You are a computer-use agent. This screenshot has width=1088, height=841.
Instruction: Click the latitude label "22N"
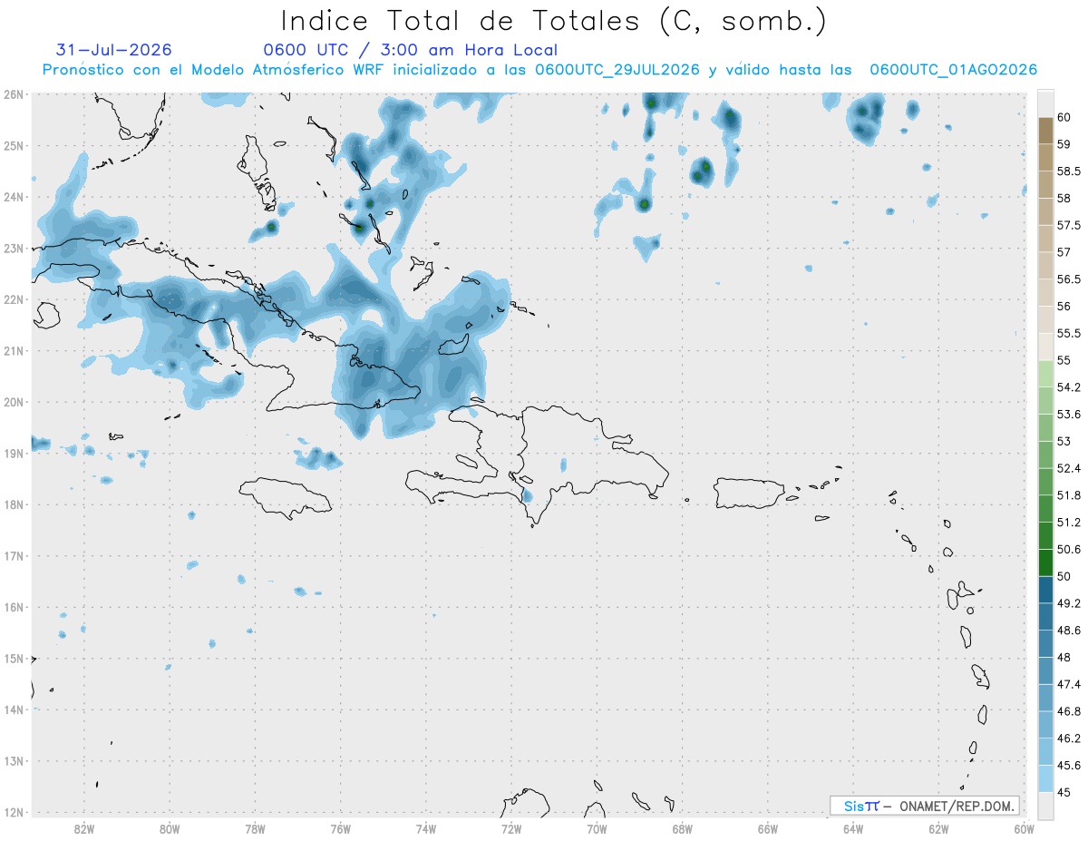point(14,299)
